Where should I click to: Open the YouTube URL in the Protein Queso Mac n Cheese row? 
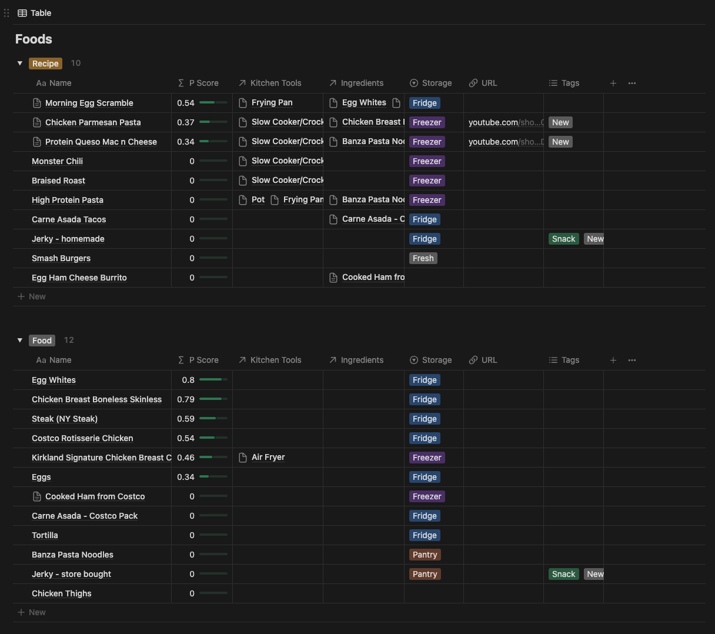click(x=506, y=142)
